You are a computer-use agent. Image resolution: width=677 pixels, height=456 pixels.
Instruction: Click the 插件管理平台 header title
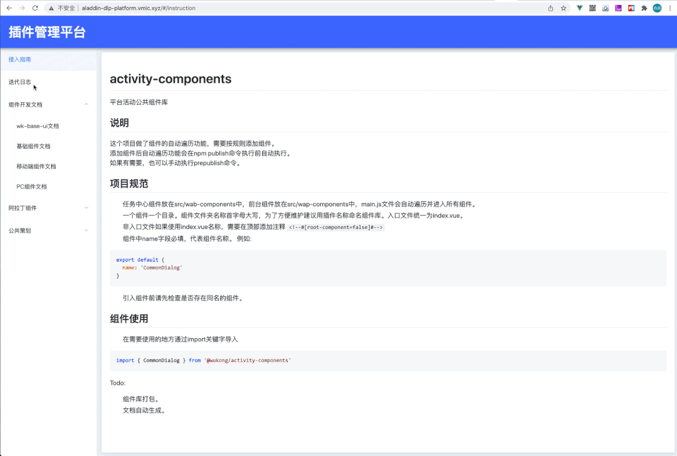click(x=47, y=32)
